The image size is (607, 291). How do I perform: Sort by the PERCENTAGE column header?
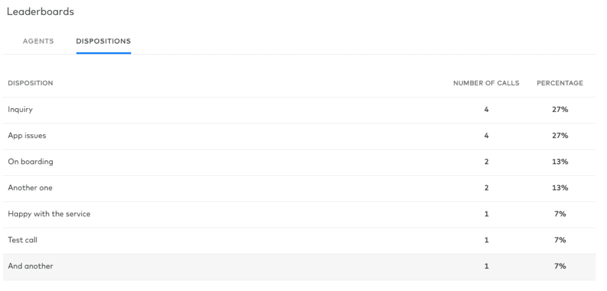(561, 83)
